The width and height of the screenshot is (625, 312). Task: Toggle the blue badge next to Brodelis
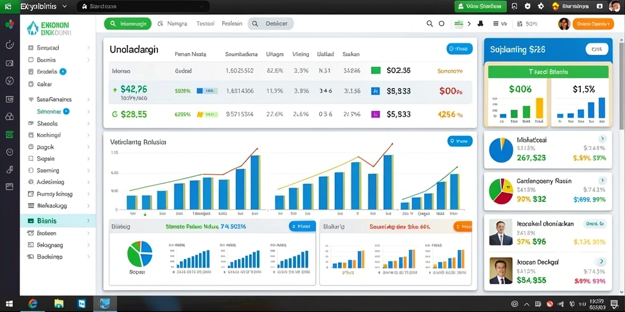[x=63, y=72]
